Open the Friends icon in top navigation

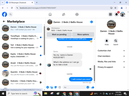[63, 14]
